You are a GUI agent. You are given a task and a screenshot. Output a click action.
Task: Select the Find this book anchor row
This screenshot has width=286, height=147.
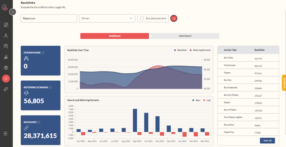point(248,65)
